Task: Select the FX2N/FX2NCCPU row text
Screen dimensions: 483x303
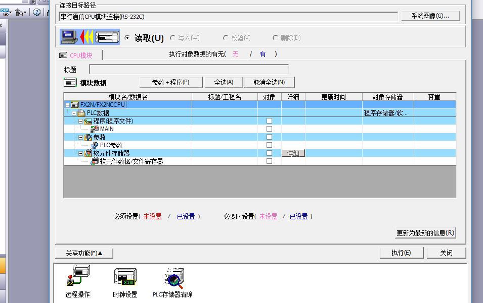Action: click(x=103, y=105)
